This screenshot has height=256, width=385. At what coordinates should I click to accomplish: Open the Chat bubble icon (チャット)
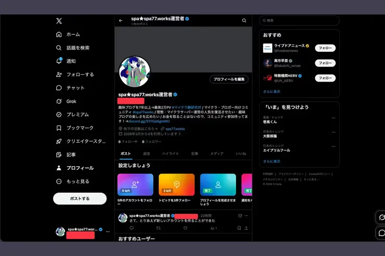click(59, 88)
